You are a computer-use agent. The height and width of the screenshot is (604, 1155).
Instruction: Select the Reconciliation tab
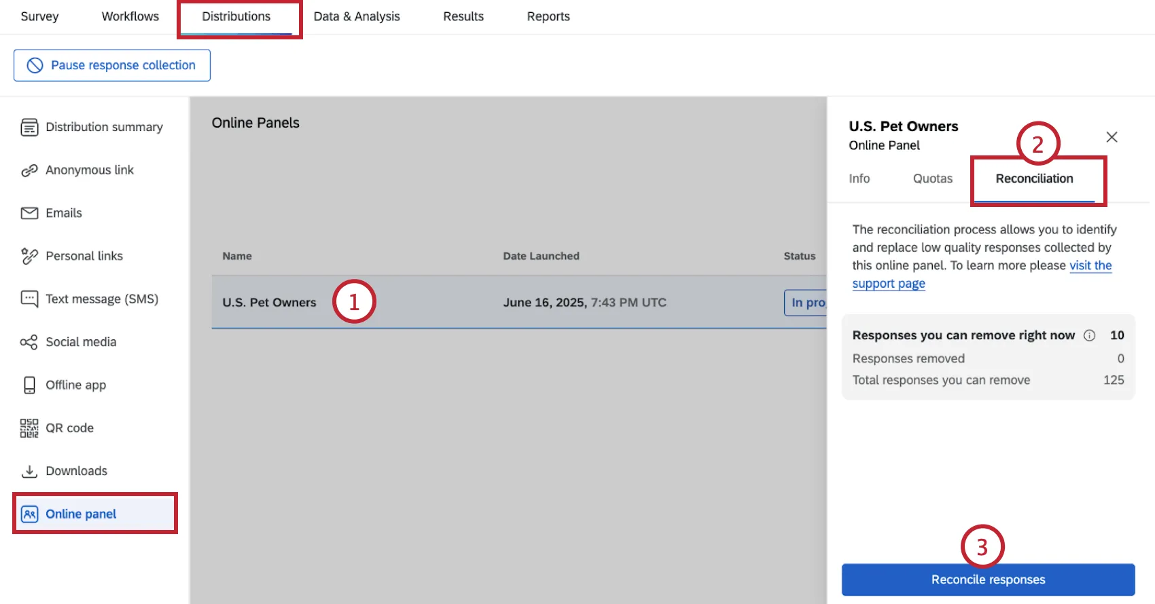[x=1034, y=178]
